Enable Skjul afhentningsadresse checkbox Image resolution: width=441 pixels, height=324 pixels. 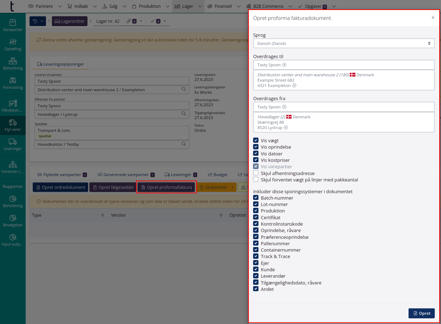click(256, 173)
